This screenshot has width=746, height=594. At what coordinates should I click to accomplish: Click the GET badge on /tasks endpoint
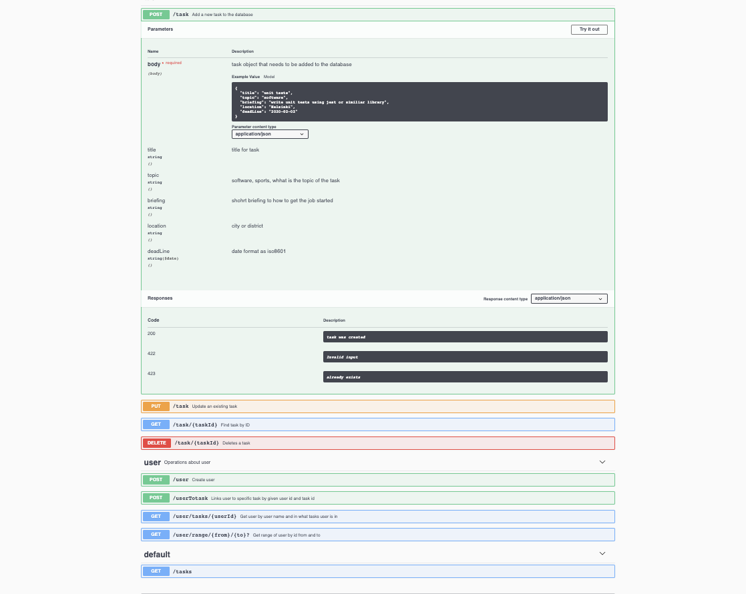[156, 571]
